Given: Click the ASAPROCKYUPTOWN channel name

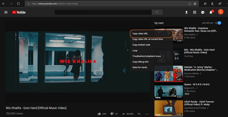Looking at the screenshot, I should point(195,108).
